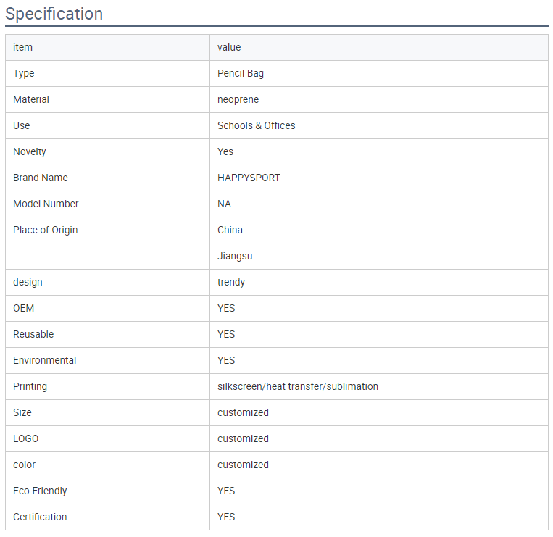Select silkscreen/heat transfer/sublimation printing value
The width and height of the screenshot is (553, 537).
click(x=298, y=386)
